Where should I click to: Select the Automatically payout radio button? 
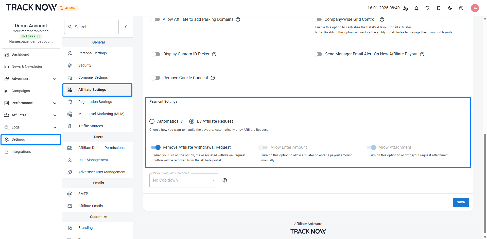coord(152,121)
